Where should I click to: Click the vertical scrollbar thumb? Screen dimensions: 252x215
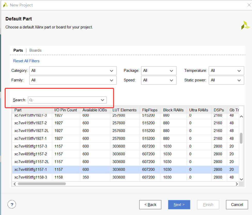(241, 138)
